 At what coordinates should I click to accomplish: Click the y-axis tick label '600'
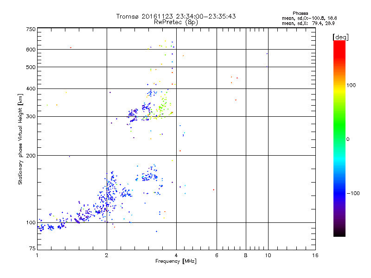[x=31, y=50]
